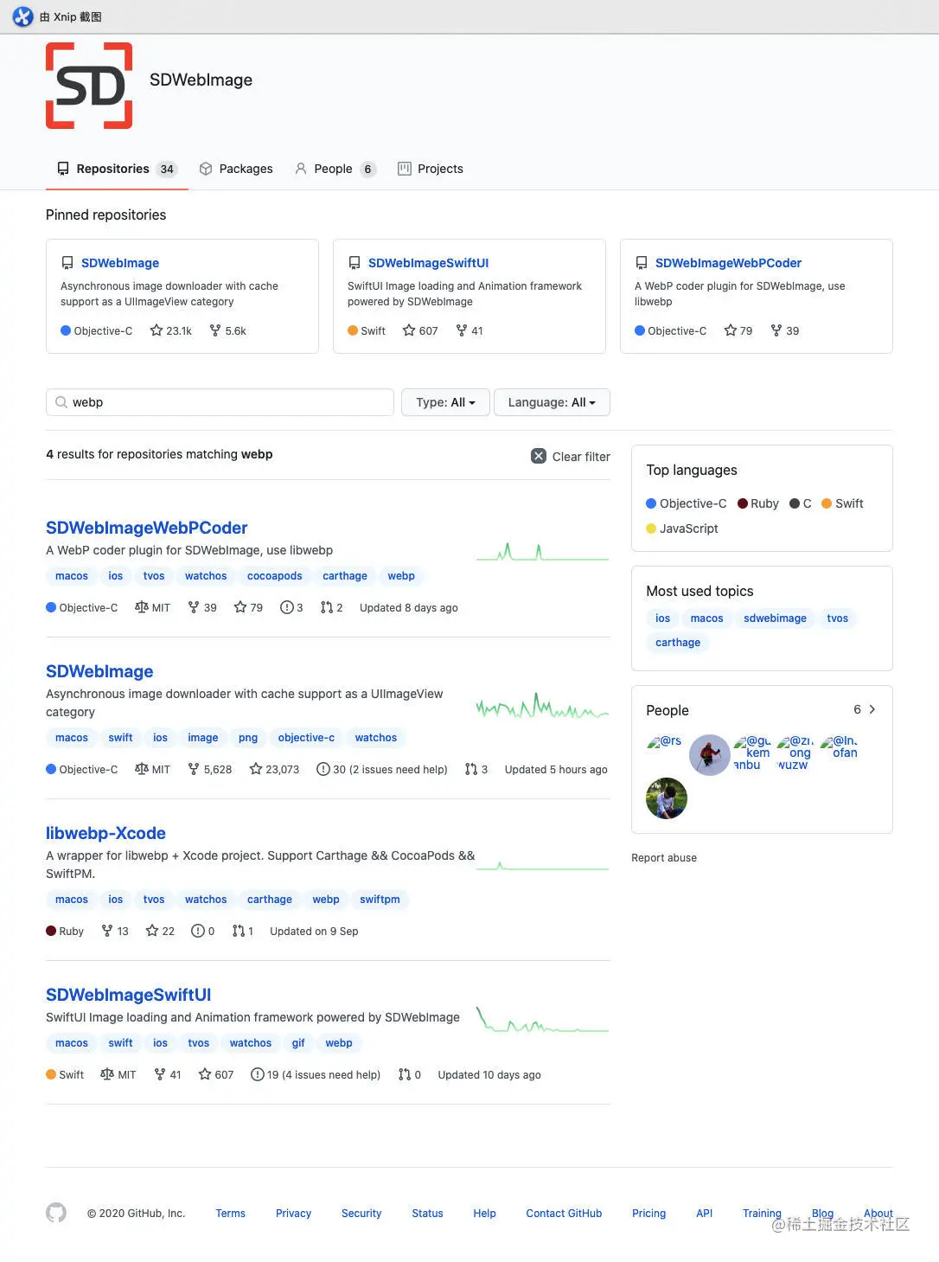The width and height of the screenshot is (939, 1262).
Task: Open 0 issues of libwebp-Xcode
Action: pos(202,931)
